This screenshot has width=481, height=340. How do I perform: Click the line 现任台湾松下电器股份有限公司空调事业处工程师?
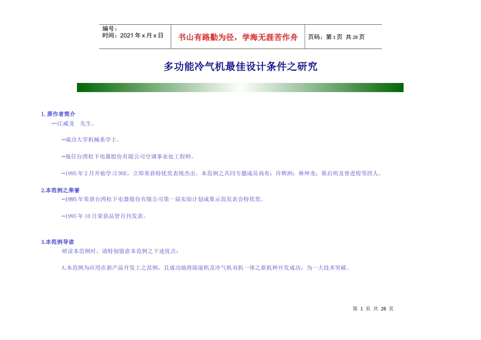point(128,156)
